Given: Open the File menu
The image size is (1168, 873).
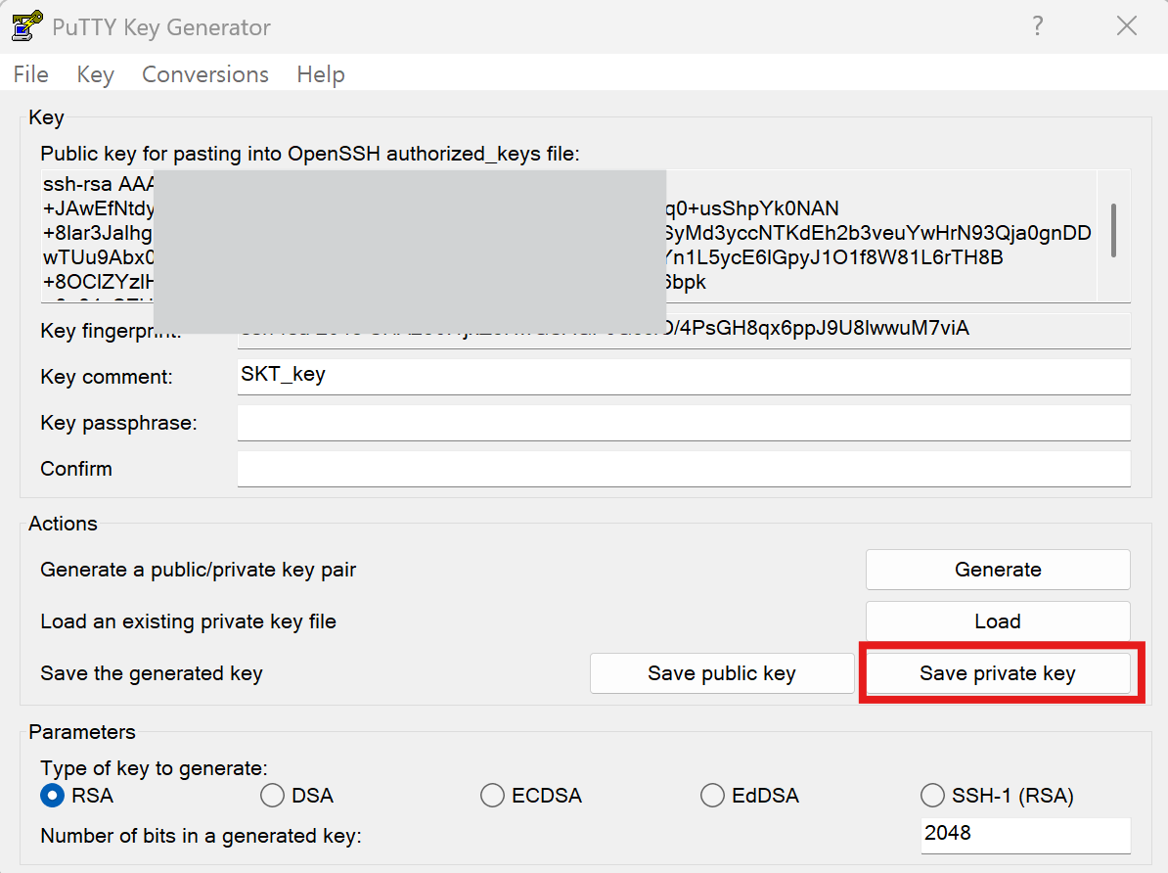Looking at the screenshot, I should point(30,74).
